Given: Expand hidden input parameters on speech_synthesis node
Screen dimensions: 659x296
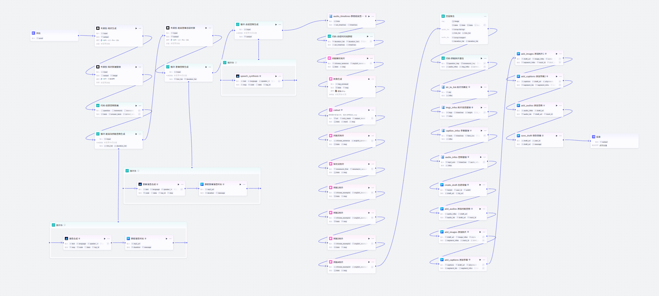Looking at the screenshot, I should click(x=279, y=81).
